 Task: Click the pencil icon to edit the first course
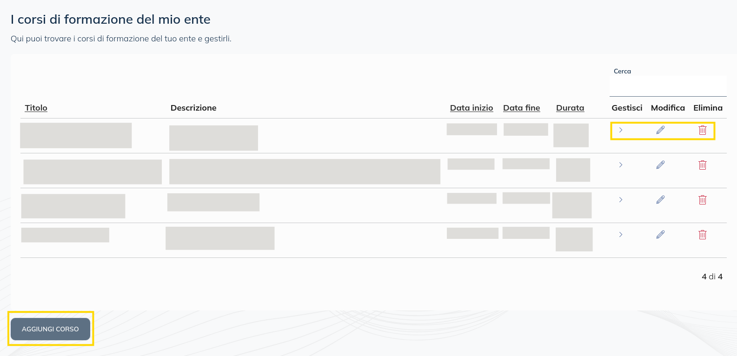[x=660, y=130]
